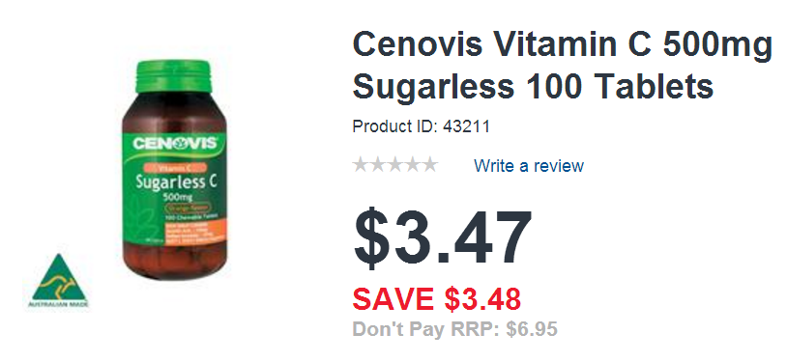Open the Cenovis bottle product image
Image resolution: width=787 pixels, height=362 pixels.
174,170
